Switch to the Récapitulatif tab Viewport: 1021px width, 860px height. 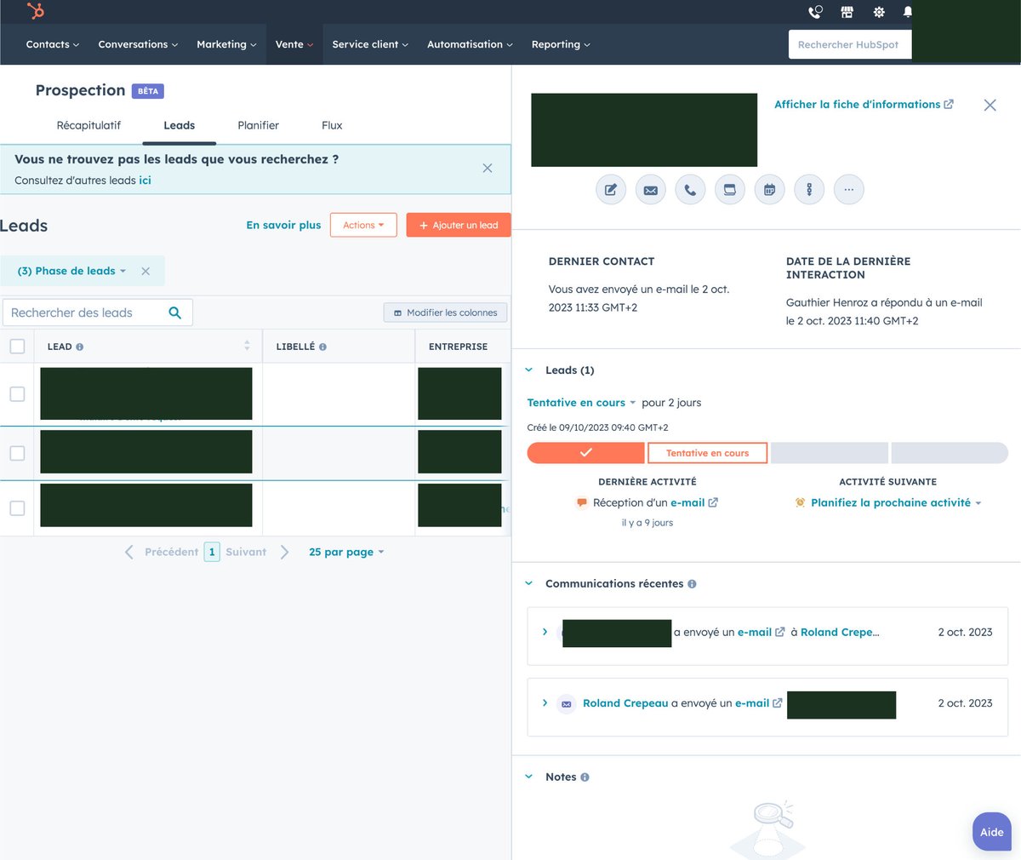point(88,125)
